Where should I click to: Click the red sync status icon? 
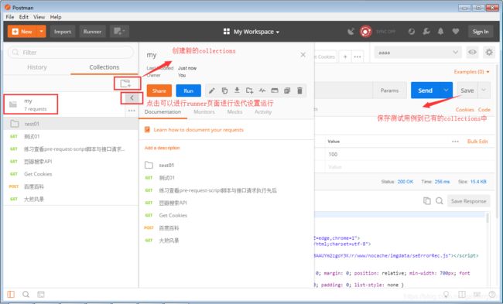click(x=365, y=32)
